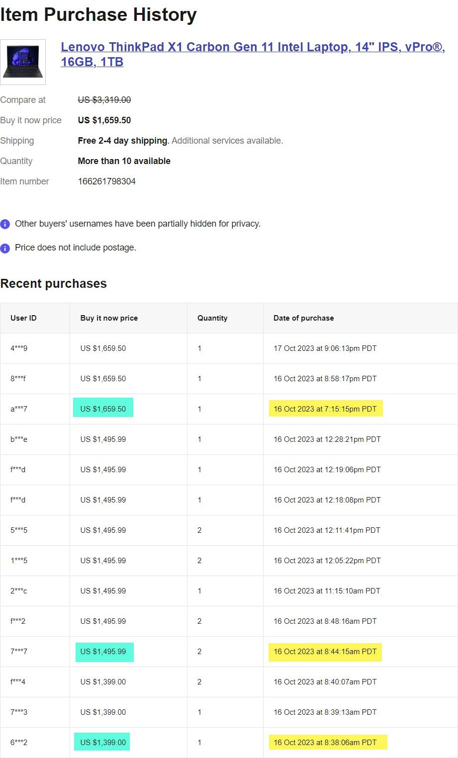458x758 pixels.
Task: Click date 16 Oct 2023 at 8:48:16am PDT
Action: coord(325,621)
